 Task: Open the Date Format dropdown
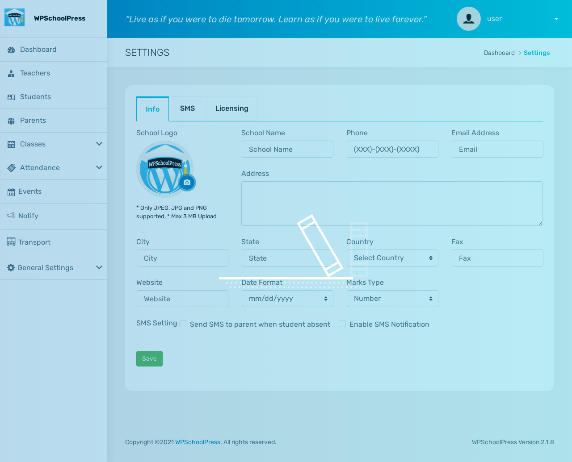(287, 299)
